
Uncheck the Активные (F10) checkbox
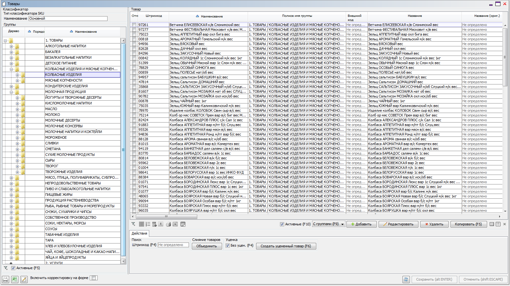[282, 224]
